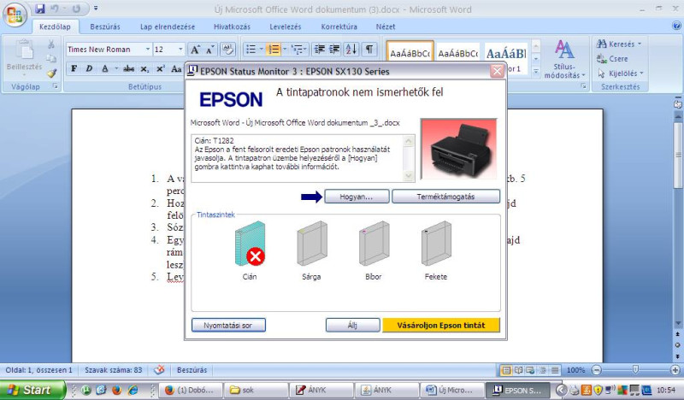684x400 pixels.
Task: Select the Format Painter brush
Action: click(52, 73)
